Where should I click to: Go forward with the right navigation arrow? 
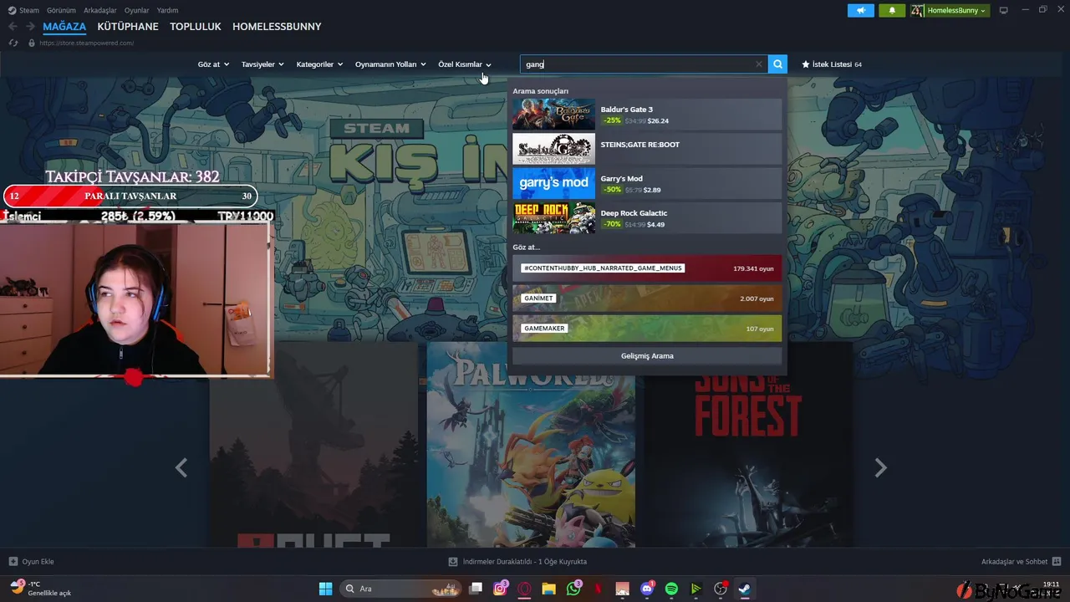coord(30,27)
